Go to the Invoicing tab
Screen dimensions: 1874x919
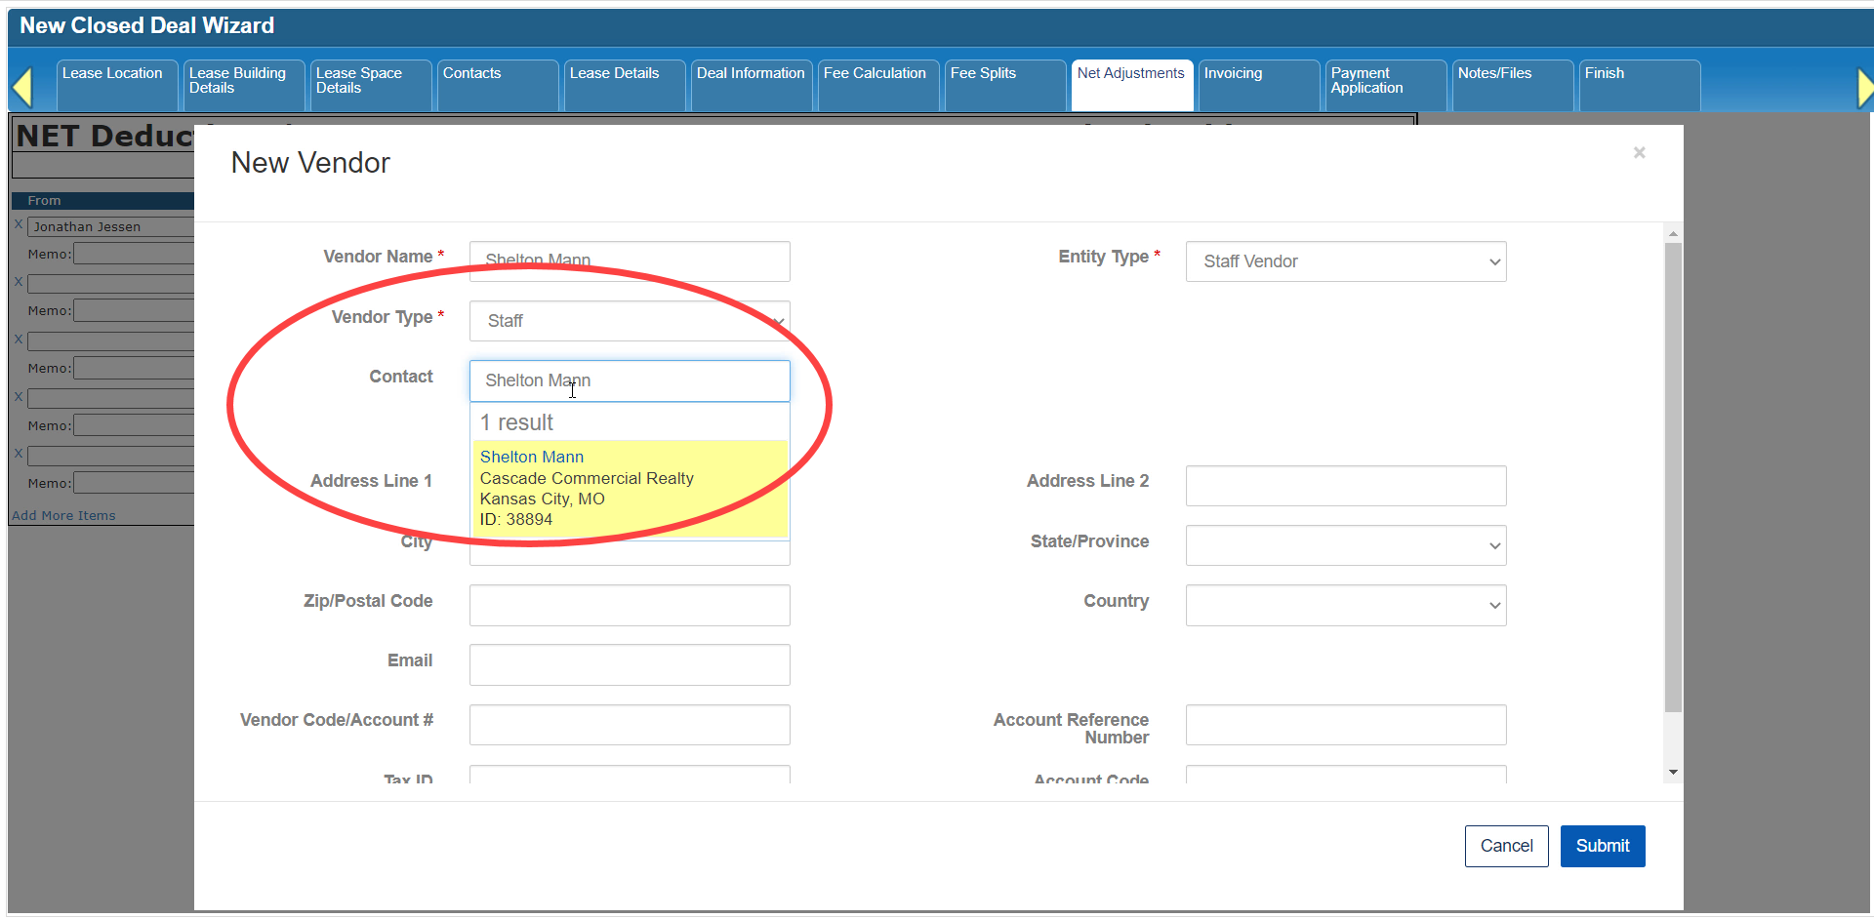[x=1256, y=84]
